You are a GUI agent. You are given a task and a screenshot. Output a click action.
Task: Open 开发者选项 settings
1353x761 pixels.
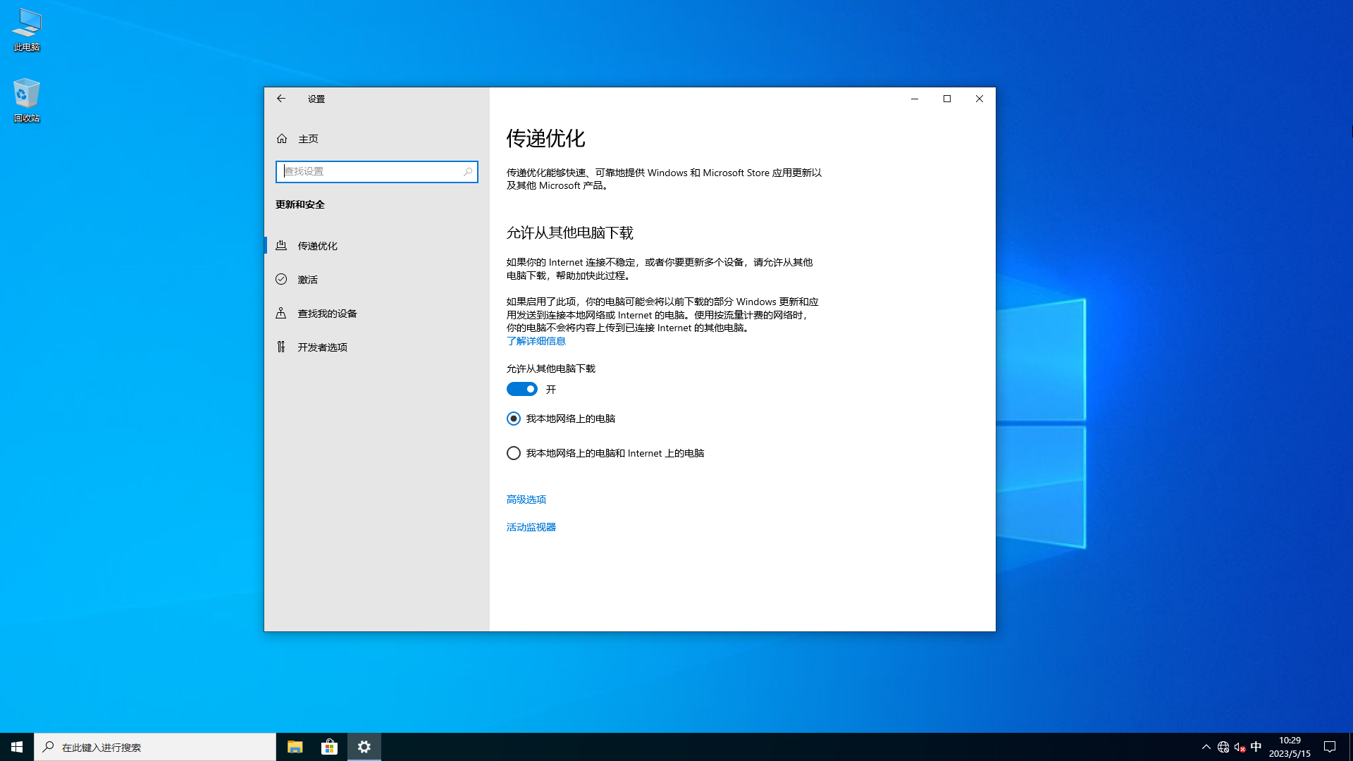pyautogui.click(x=321, y=347)
